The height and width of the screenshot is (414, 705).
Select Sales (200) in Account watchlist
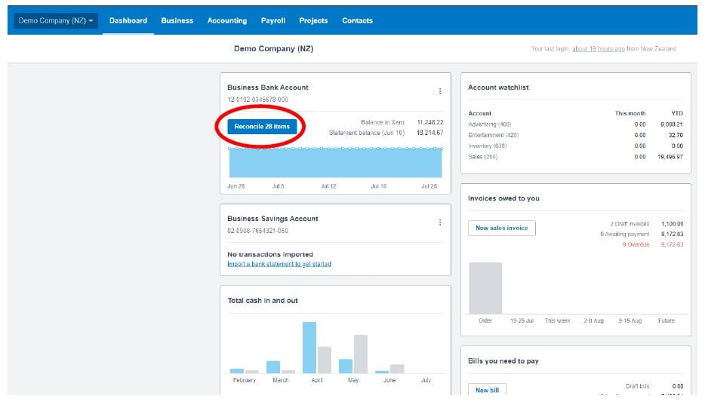click(483, 157)
